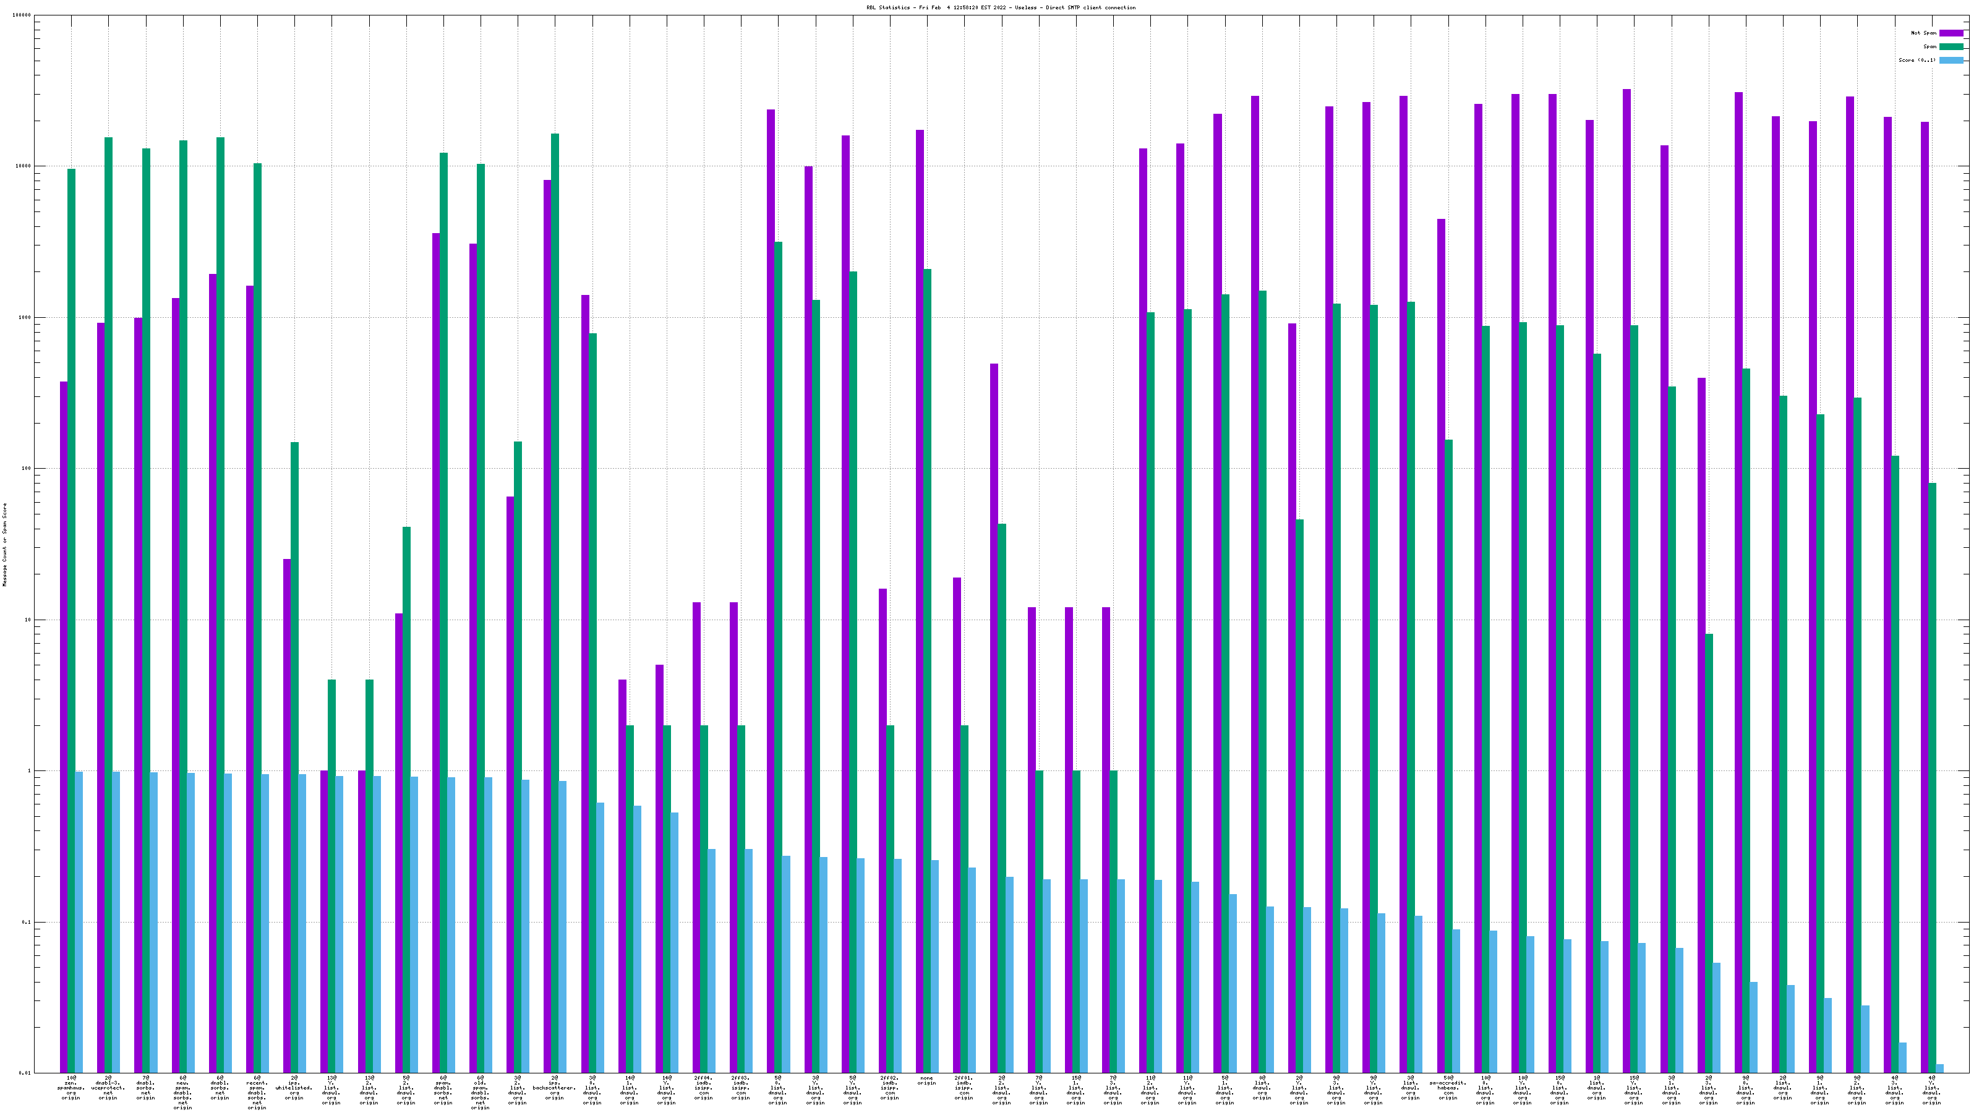Click the 2ff04.iadb.isipp.com axis label
The width and height of the screenshot is (1979, 1113).
(703, 1088)
